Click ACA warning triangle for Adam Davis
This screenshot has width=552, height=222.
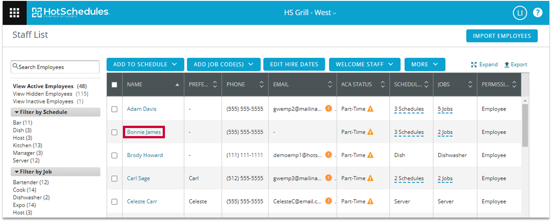pos(371,109)
